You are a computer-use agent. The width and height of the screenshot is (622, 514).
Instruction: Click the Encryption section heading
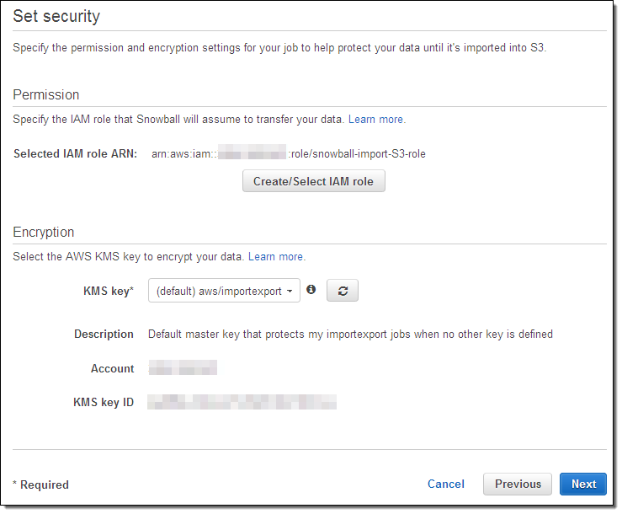coord(44,232)
